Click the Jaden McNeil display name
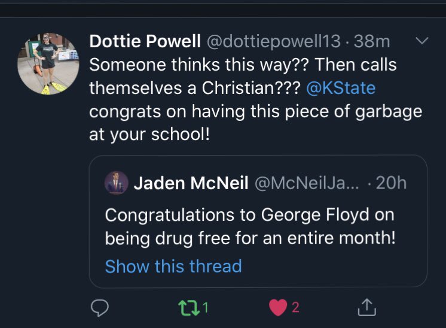 tap(191, 183)
